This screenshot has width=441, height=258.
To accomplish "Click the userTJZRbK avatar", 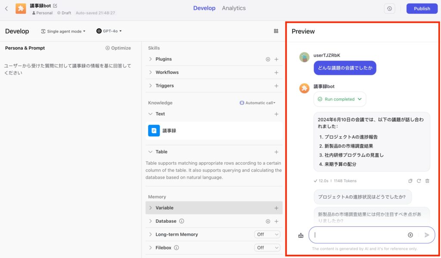I will coord(304,57).
